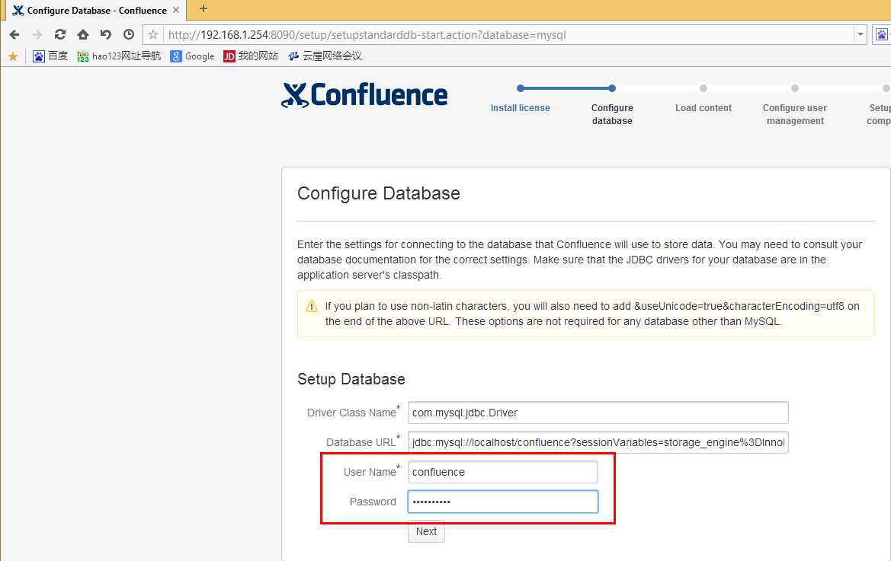Click the User Name label

(370, 472)
